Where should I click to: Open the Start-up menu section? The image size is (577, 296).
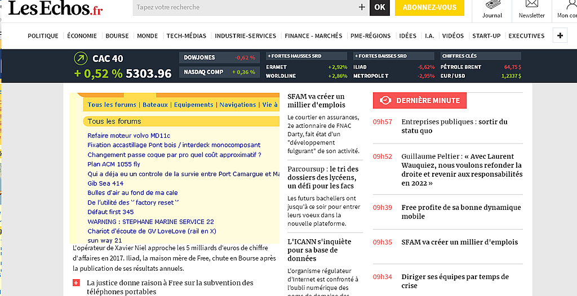click(x=486, y=35)
